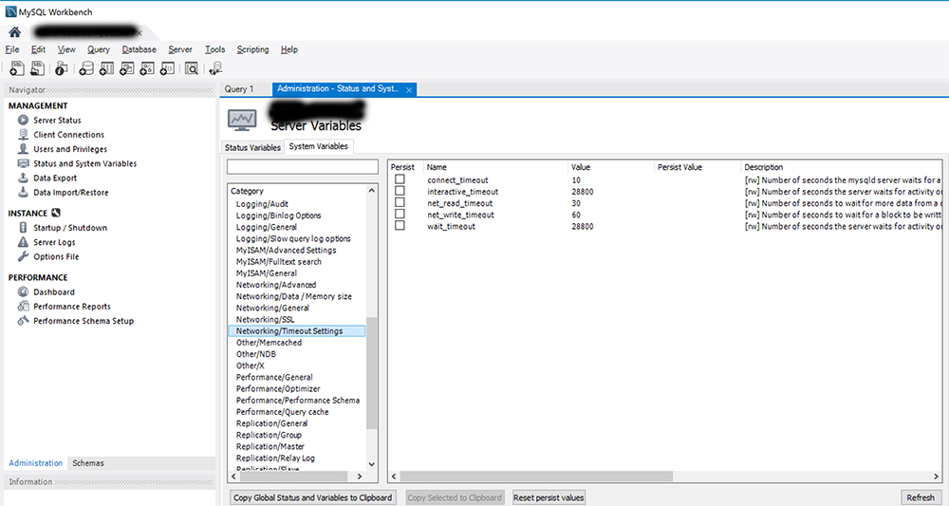This screenshot has height=506, width=949.
Task: Select the System Variables tab
Action: pos(318,146)
